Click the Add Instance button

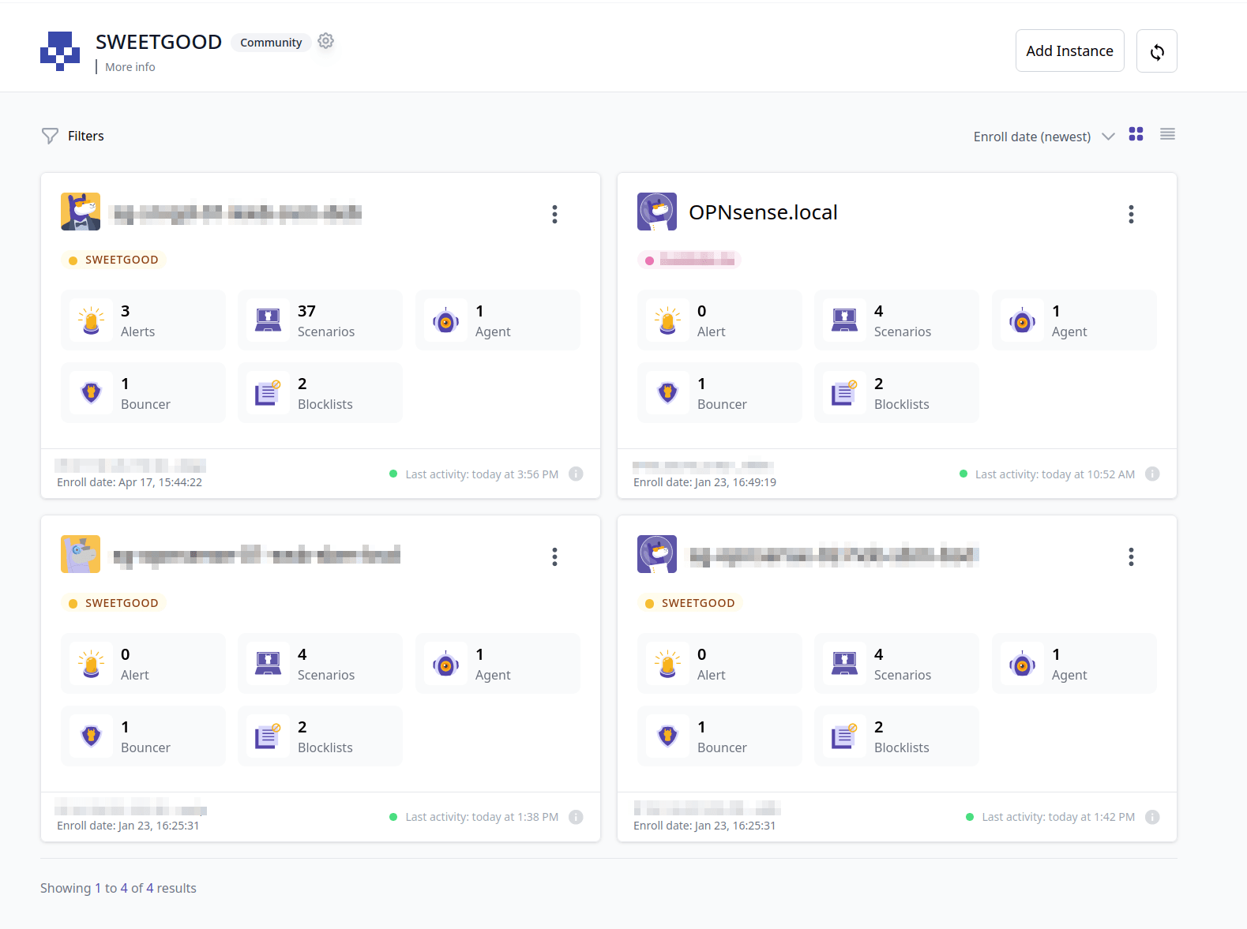pyautogui.click(x=1069, y=51)
